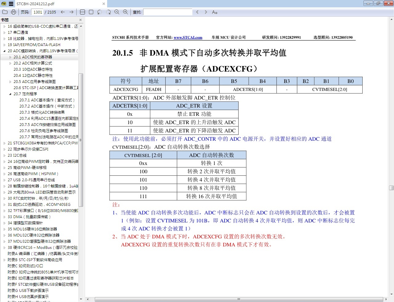Open bookmark 20.7.1 ADC基本操作（查询方式）

(x=47, y=100)
